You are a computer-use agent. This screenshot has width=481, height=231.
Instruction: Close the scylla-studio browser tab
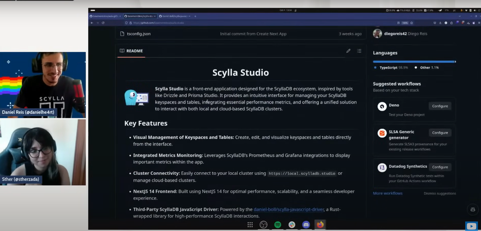(155, 16)
